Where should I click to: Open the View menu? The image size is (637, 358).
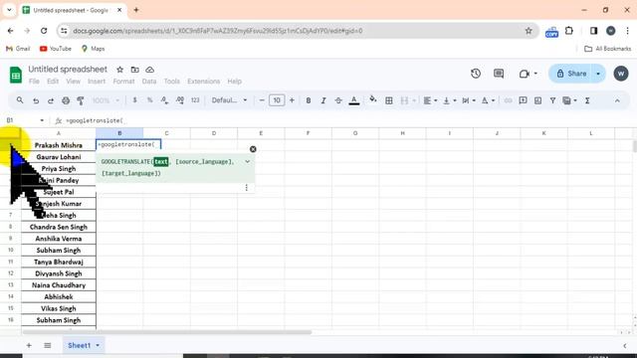(73, 82)
